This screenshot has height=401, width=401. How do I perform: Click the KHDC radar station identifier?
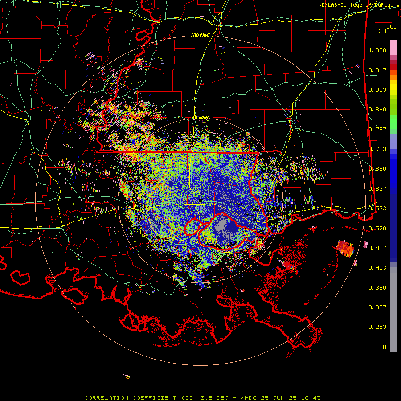point(249,398)
